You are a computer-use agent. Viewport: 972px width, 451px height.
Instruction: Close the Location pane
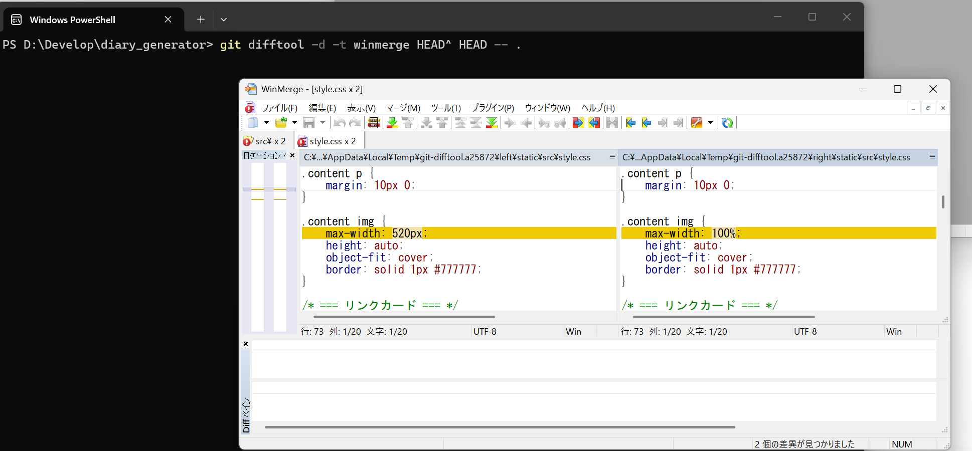click(292, 155)
